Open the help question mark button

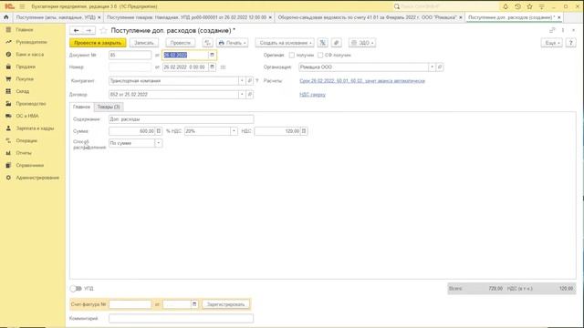tap(570, 43)
